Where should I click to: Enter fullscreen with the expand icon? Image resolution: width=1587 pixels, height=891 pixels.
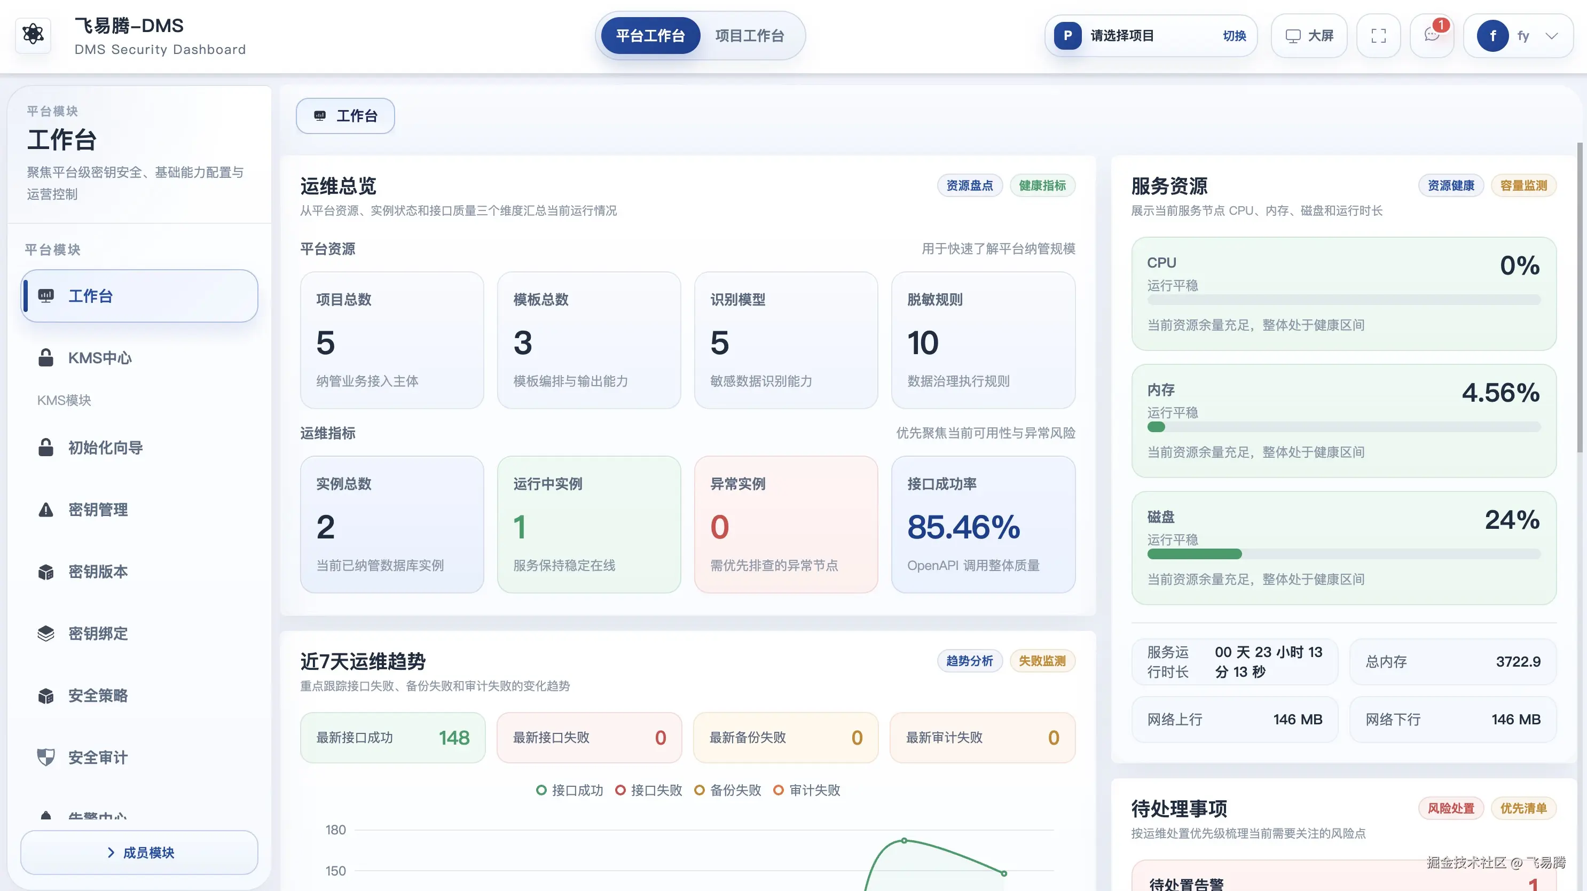1378,36
